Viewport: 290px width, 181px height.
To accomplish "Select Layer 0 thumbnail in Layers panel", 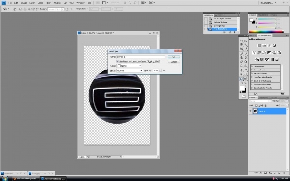I will (x=255, y=111).
